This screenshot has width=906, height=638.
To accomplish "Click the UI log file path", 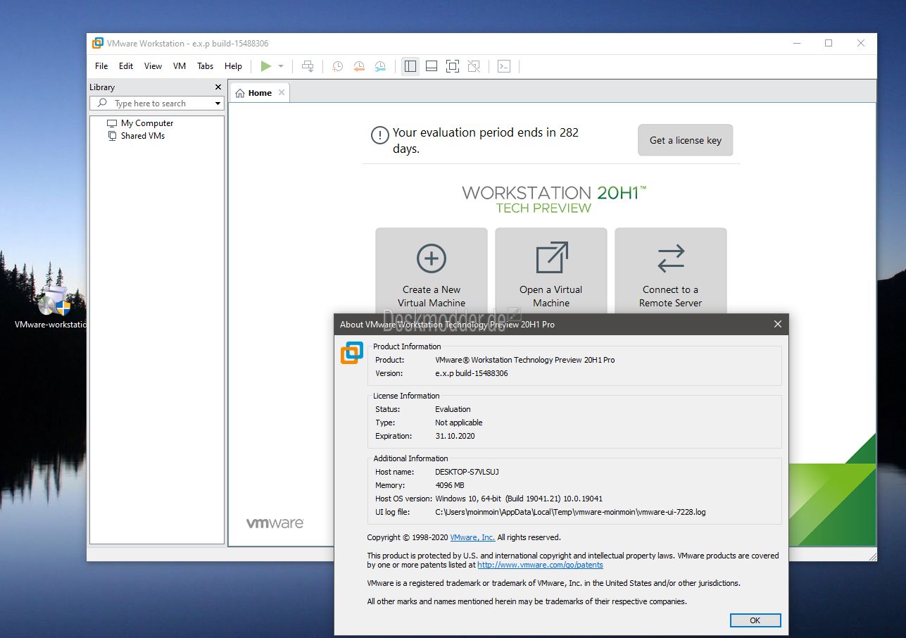I will pyautogui.click(x=570, y=512).
